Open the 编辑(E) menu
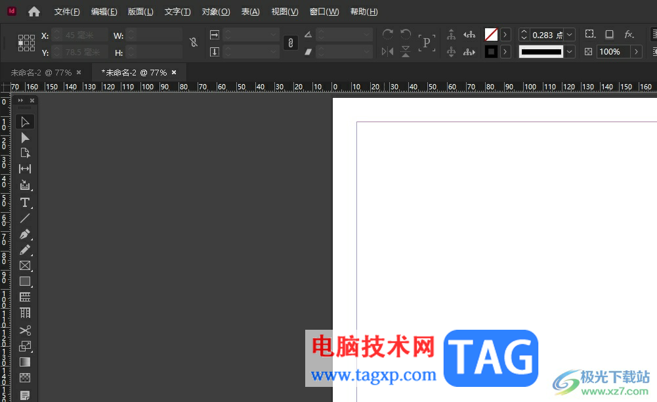 (x=104, y=12)
